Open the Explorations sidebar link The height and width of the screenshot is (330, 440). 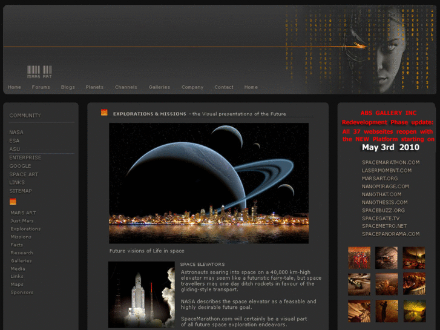click(x=25, y=229)
